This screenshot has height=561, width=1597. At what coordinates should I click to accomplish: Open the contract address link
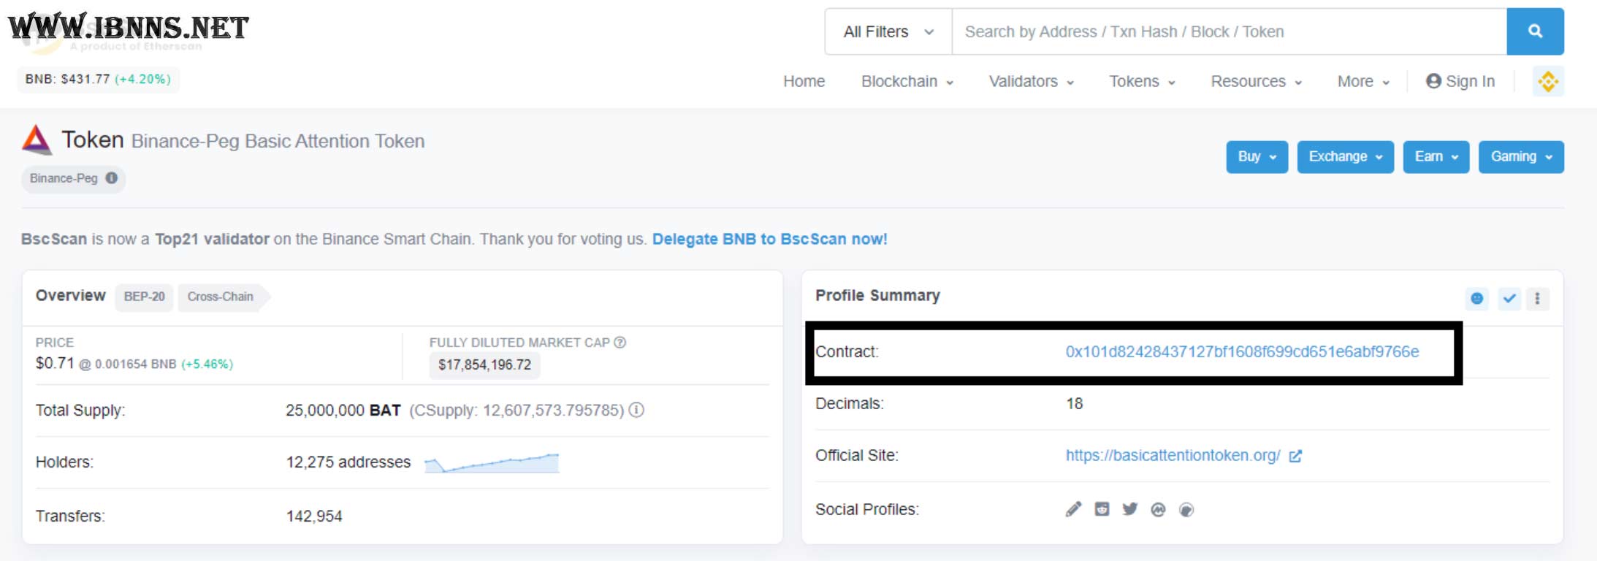coord(1242,351)
